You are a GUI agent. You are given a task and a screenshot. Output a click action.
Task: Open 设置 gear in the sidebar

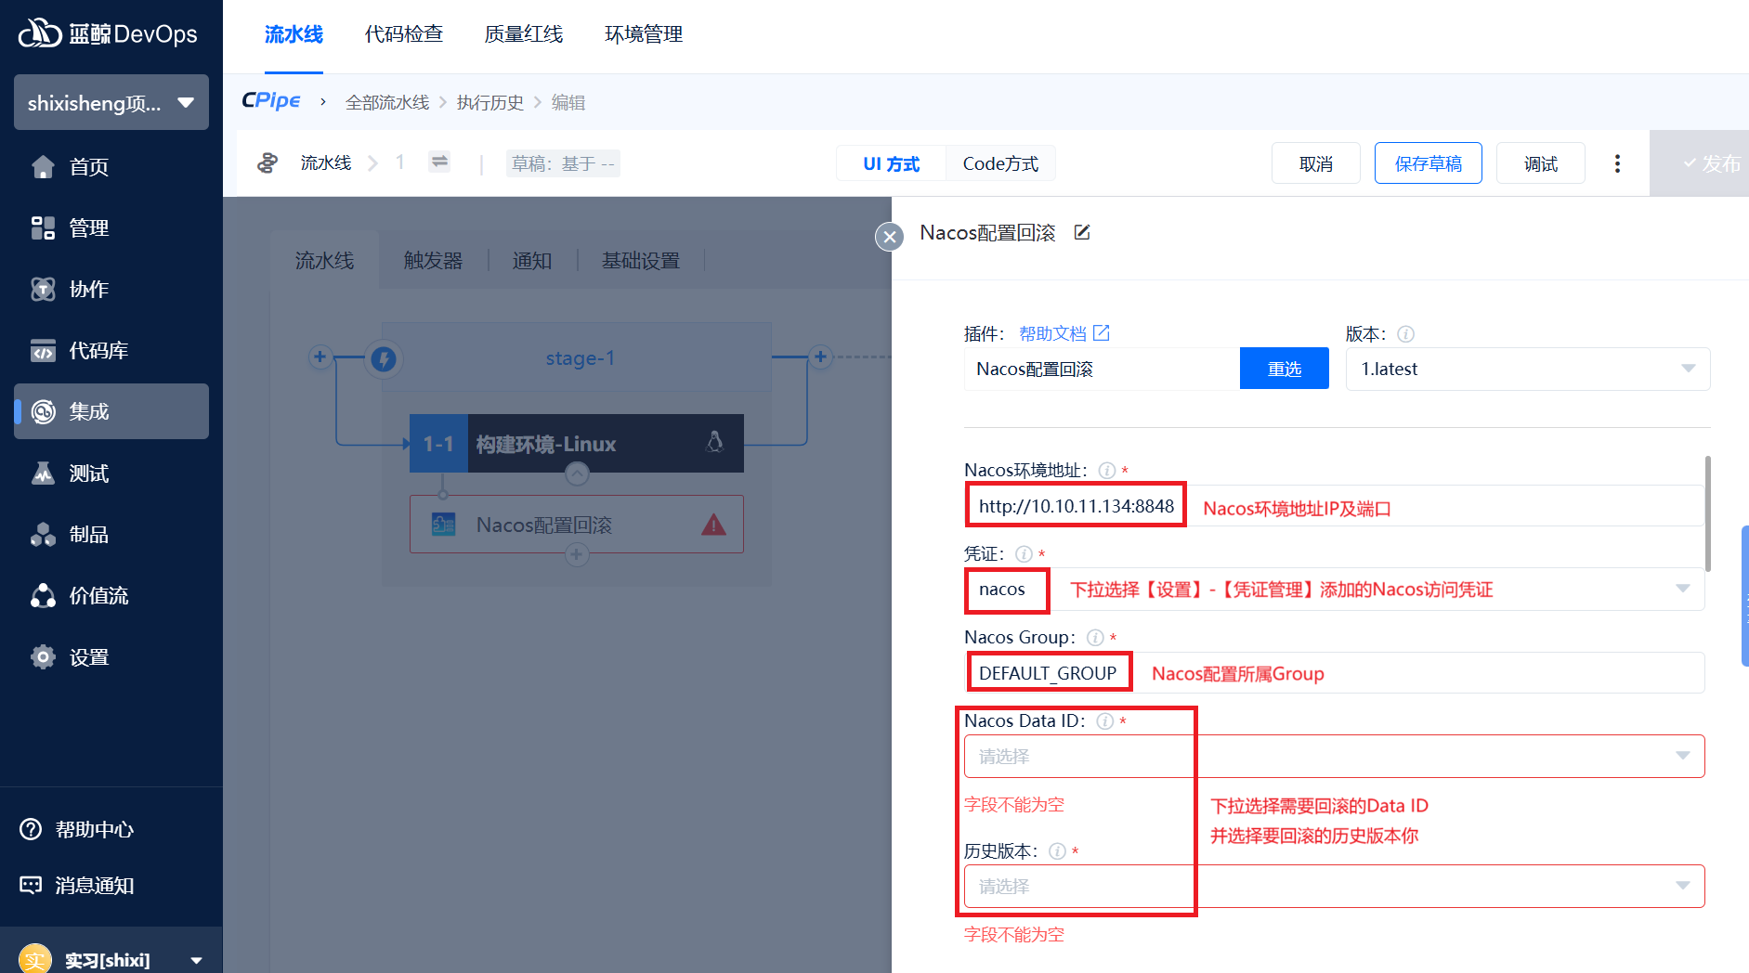coord(44,657)
